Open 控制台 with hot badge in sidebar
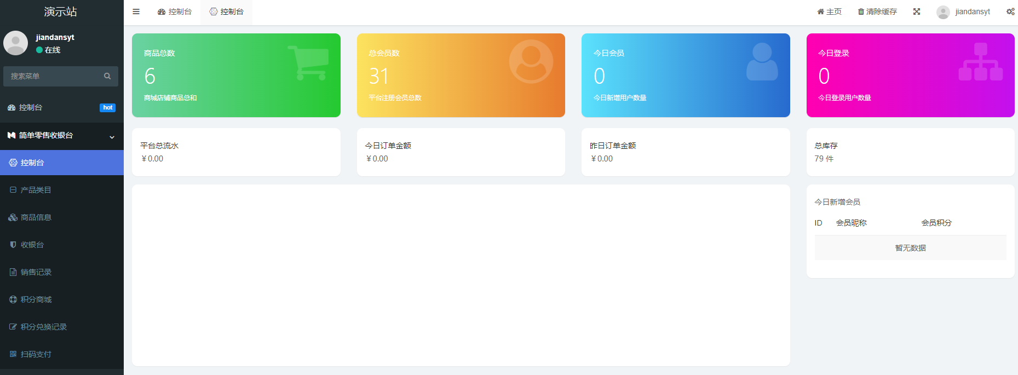Screen dimensions: 1018x375 62,108
